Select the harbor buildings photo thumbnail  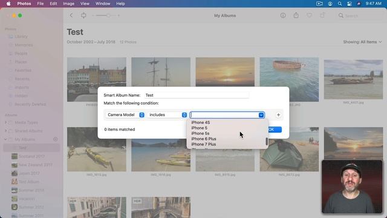tap(97, 79)
